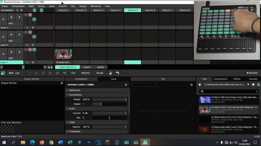This screenshot has width=261, height=146.
Task: Open the Resolume Arena taskbar icon
Action: point(145,142)
